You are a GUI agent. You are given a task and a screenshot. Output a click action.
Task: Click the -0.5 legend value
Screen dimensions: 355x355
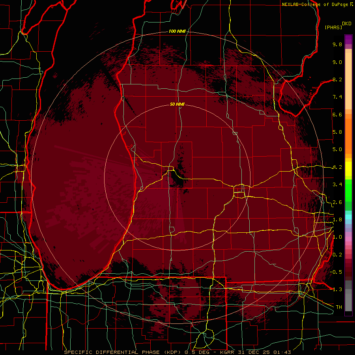coord(336,272)
